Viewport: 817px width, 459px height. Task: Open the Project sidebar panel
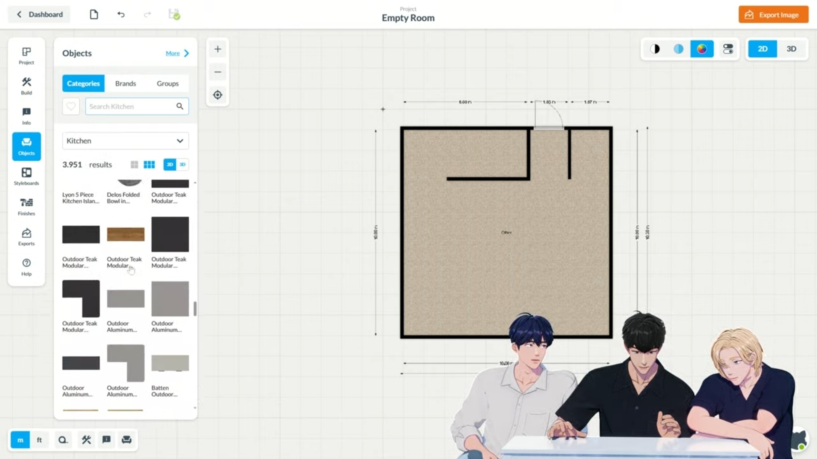coord(26,56)
